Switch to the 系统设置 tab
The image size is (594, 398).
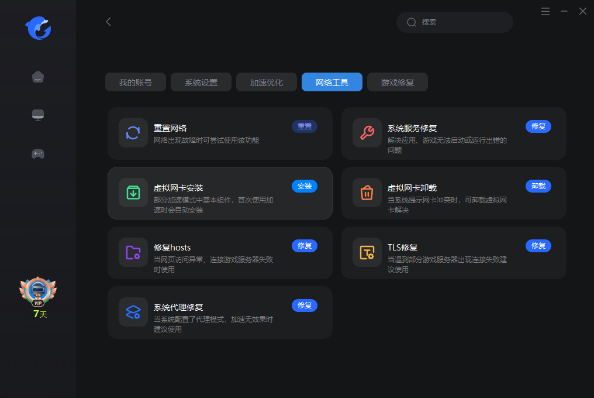[x=201, y=83]
